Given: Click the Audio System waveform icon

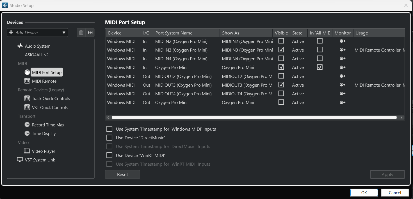Looking at the screenshot, I should pos(20,46).
